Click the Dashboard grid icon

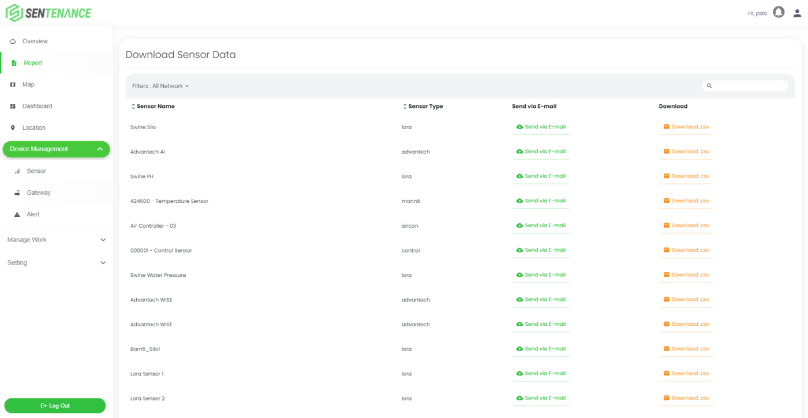pos(13,106)
